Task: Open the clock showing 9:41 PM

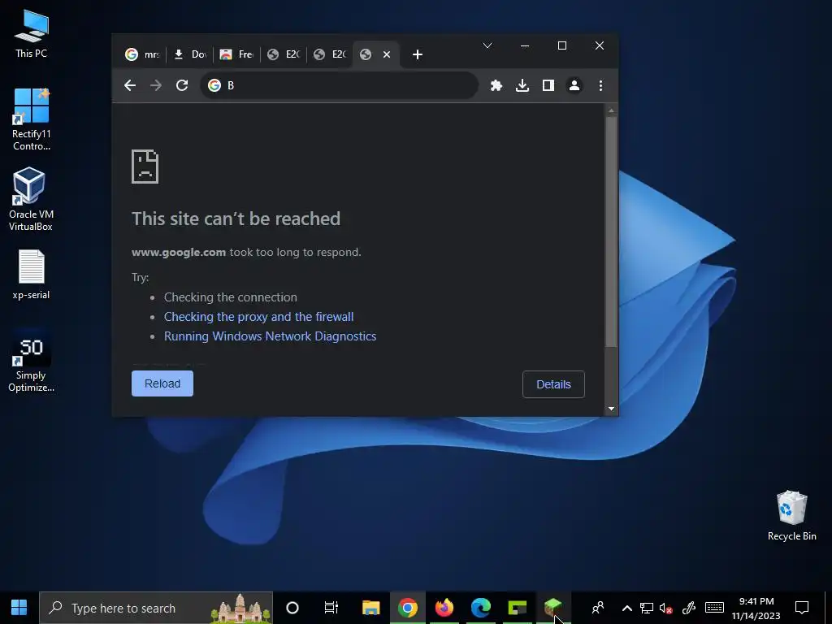Action: (x=756, y=608)
